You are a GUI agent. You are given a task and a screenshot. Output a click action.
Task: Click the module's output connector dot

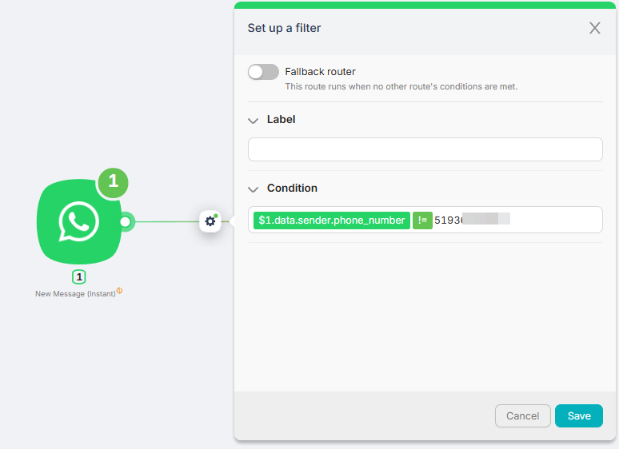pos(126,222)
